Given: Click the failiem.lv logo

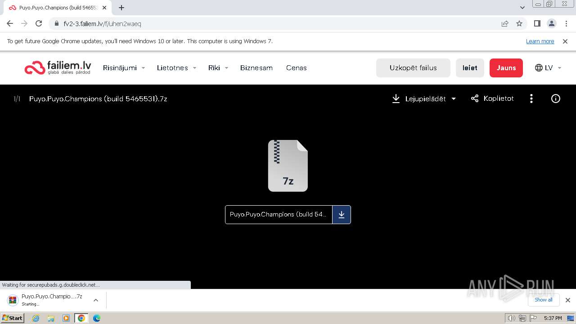Looking at the screenshot, I should pos(58,67).
